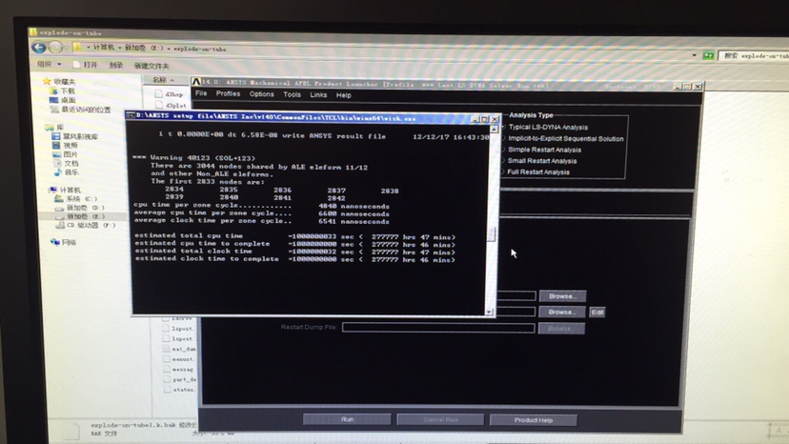Click the Explorer forward arrow button
The height and width of the screenshot is (444, 789).
(x=55, y=48)
